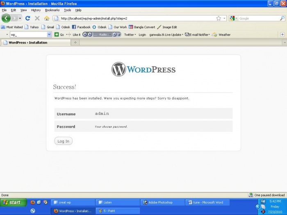Select the WordPress › Installation tab

pyautogui.click(x=36, y=43)
